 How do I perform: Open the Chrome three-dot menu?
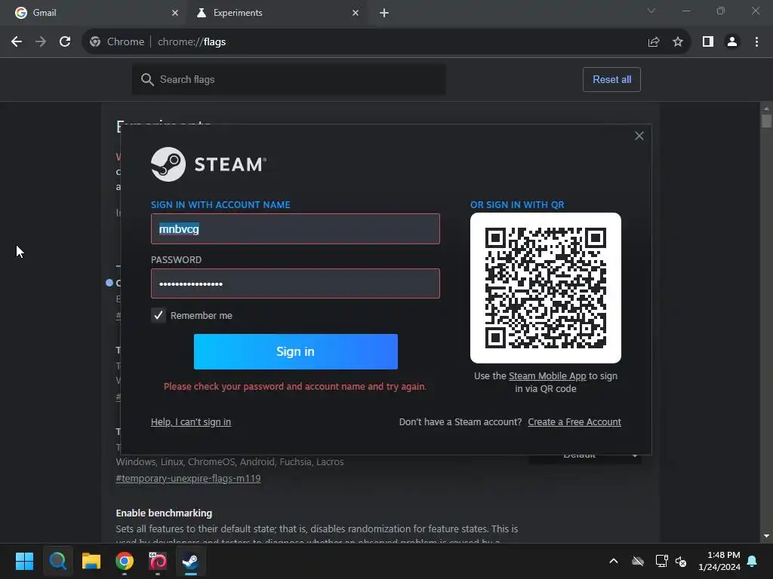(756, 42)
